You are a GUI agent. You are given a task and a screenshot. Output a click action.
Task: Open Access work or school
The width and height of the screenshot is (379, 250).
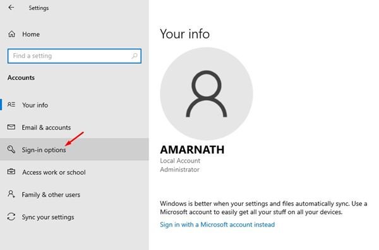tap(74, 172)
